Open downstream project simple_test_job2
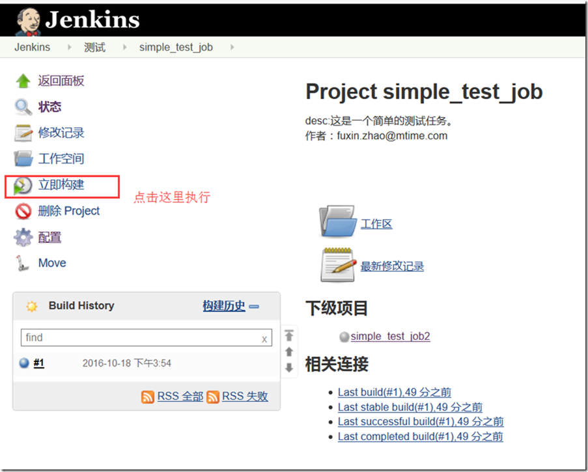 pyautogui.click(x=390, y=337)
